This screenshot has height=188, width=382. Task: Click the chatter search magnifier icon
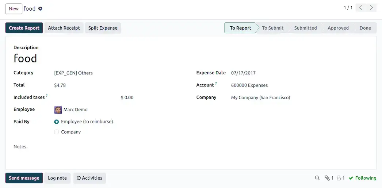317,178
